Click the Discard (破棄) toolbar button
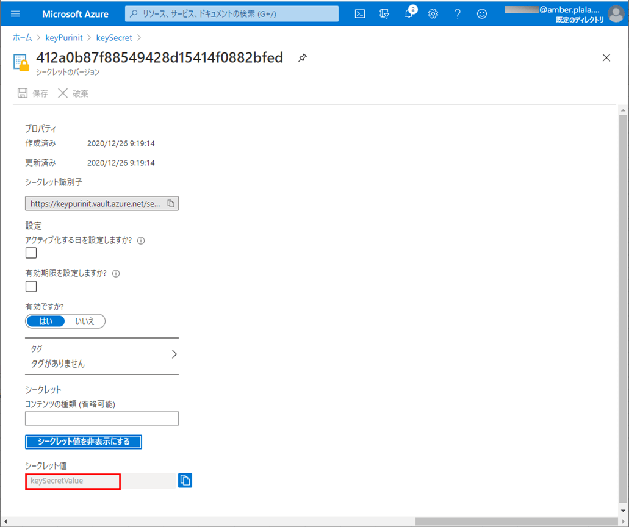Viewport: 629px width, 527px height. (73, 93)
